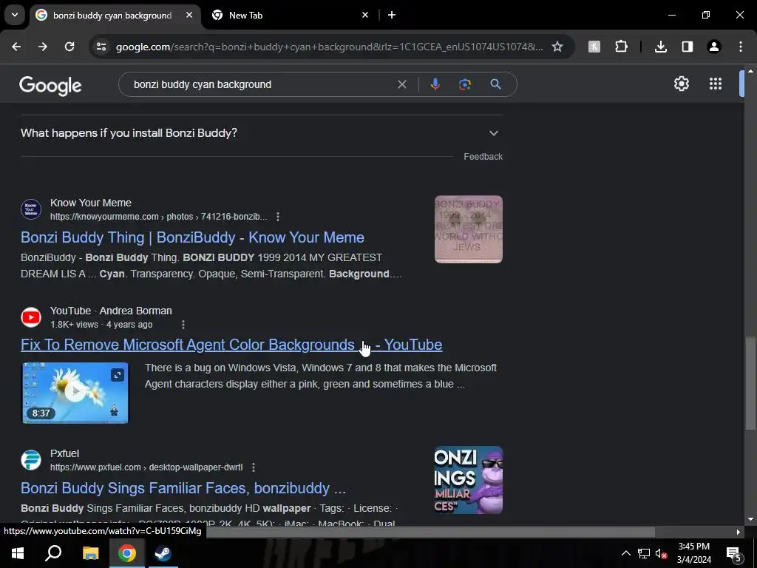757x568 pixels.
Task: Expand the video preview with corner icon
Action: (x=118, y=375)
